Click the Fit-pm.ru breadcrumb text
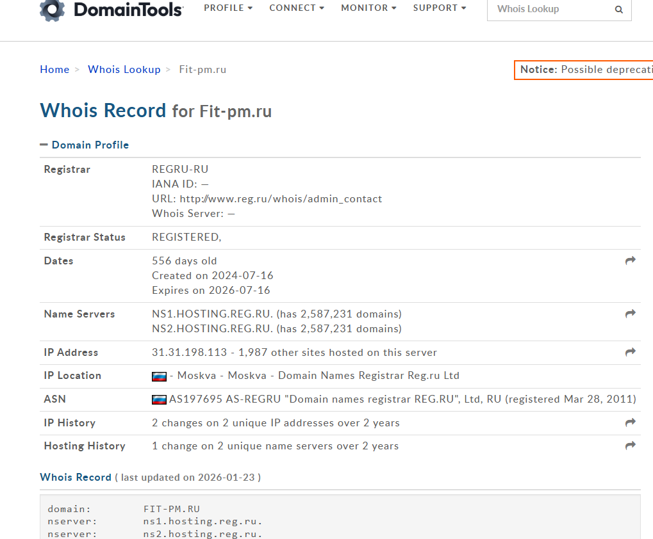This screenshot has width=653, height=539. (x=203, y=69)
